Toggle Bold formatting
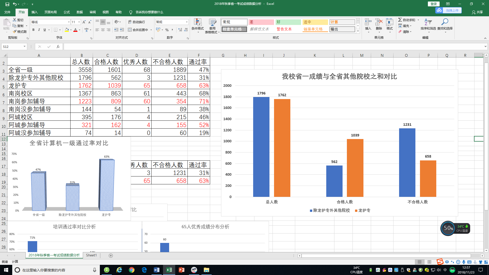This screenshot has height=275, width=489. pos(33,30)
